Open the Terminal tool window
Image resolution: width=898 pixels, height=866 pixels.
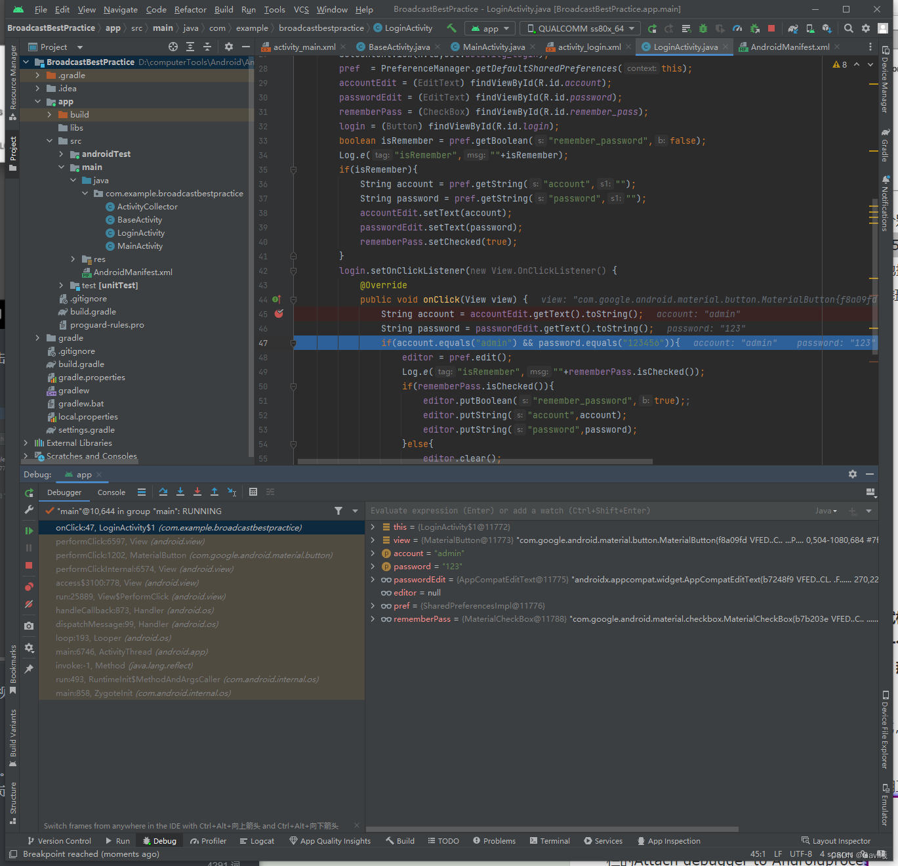pos(550,841)
